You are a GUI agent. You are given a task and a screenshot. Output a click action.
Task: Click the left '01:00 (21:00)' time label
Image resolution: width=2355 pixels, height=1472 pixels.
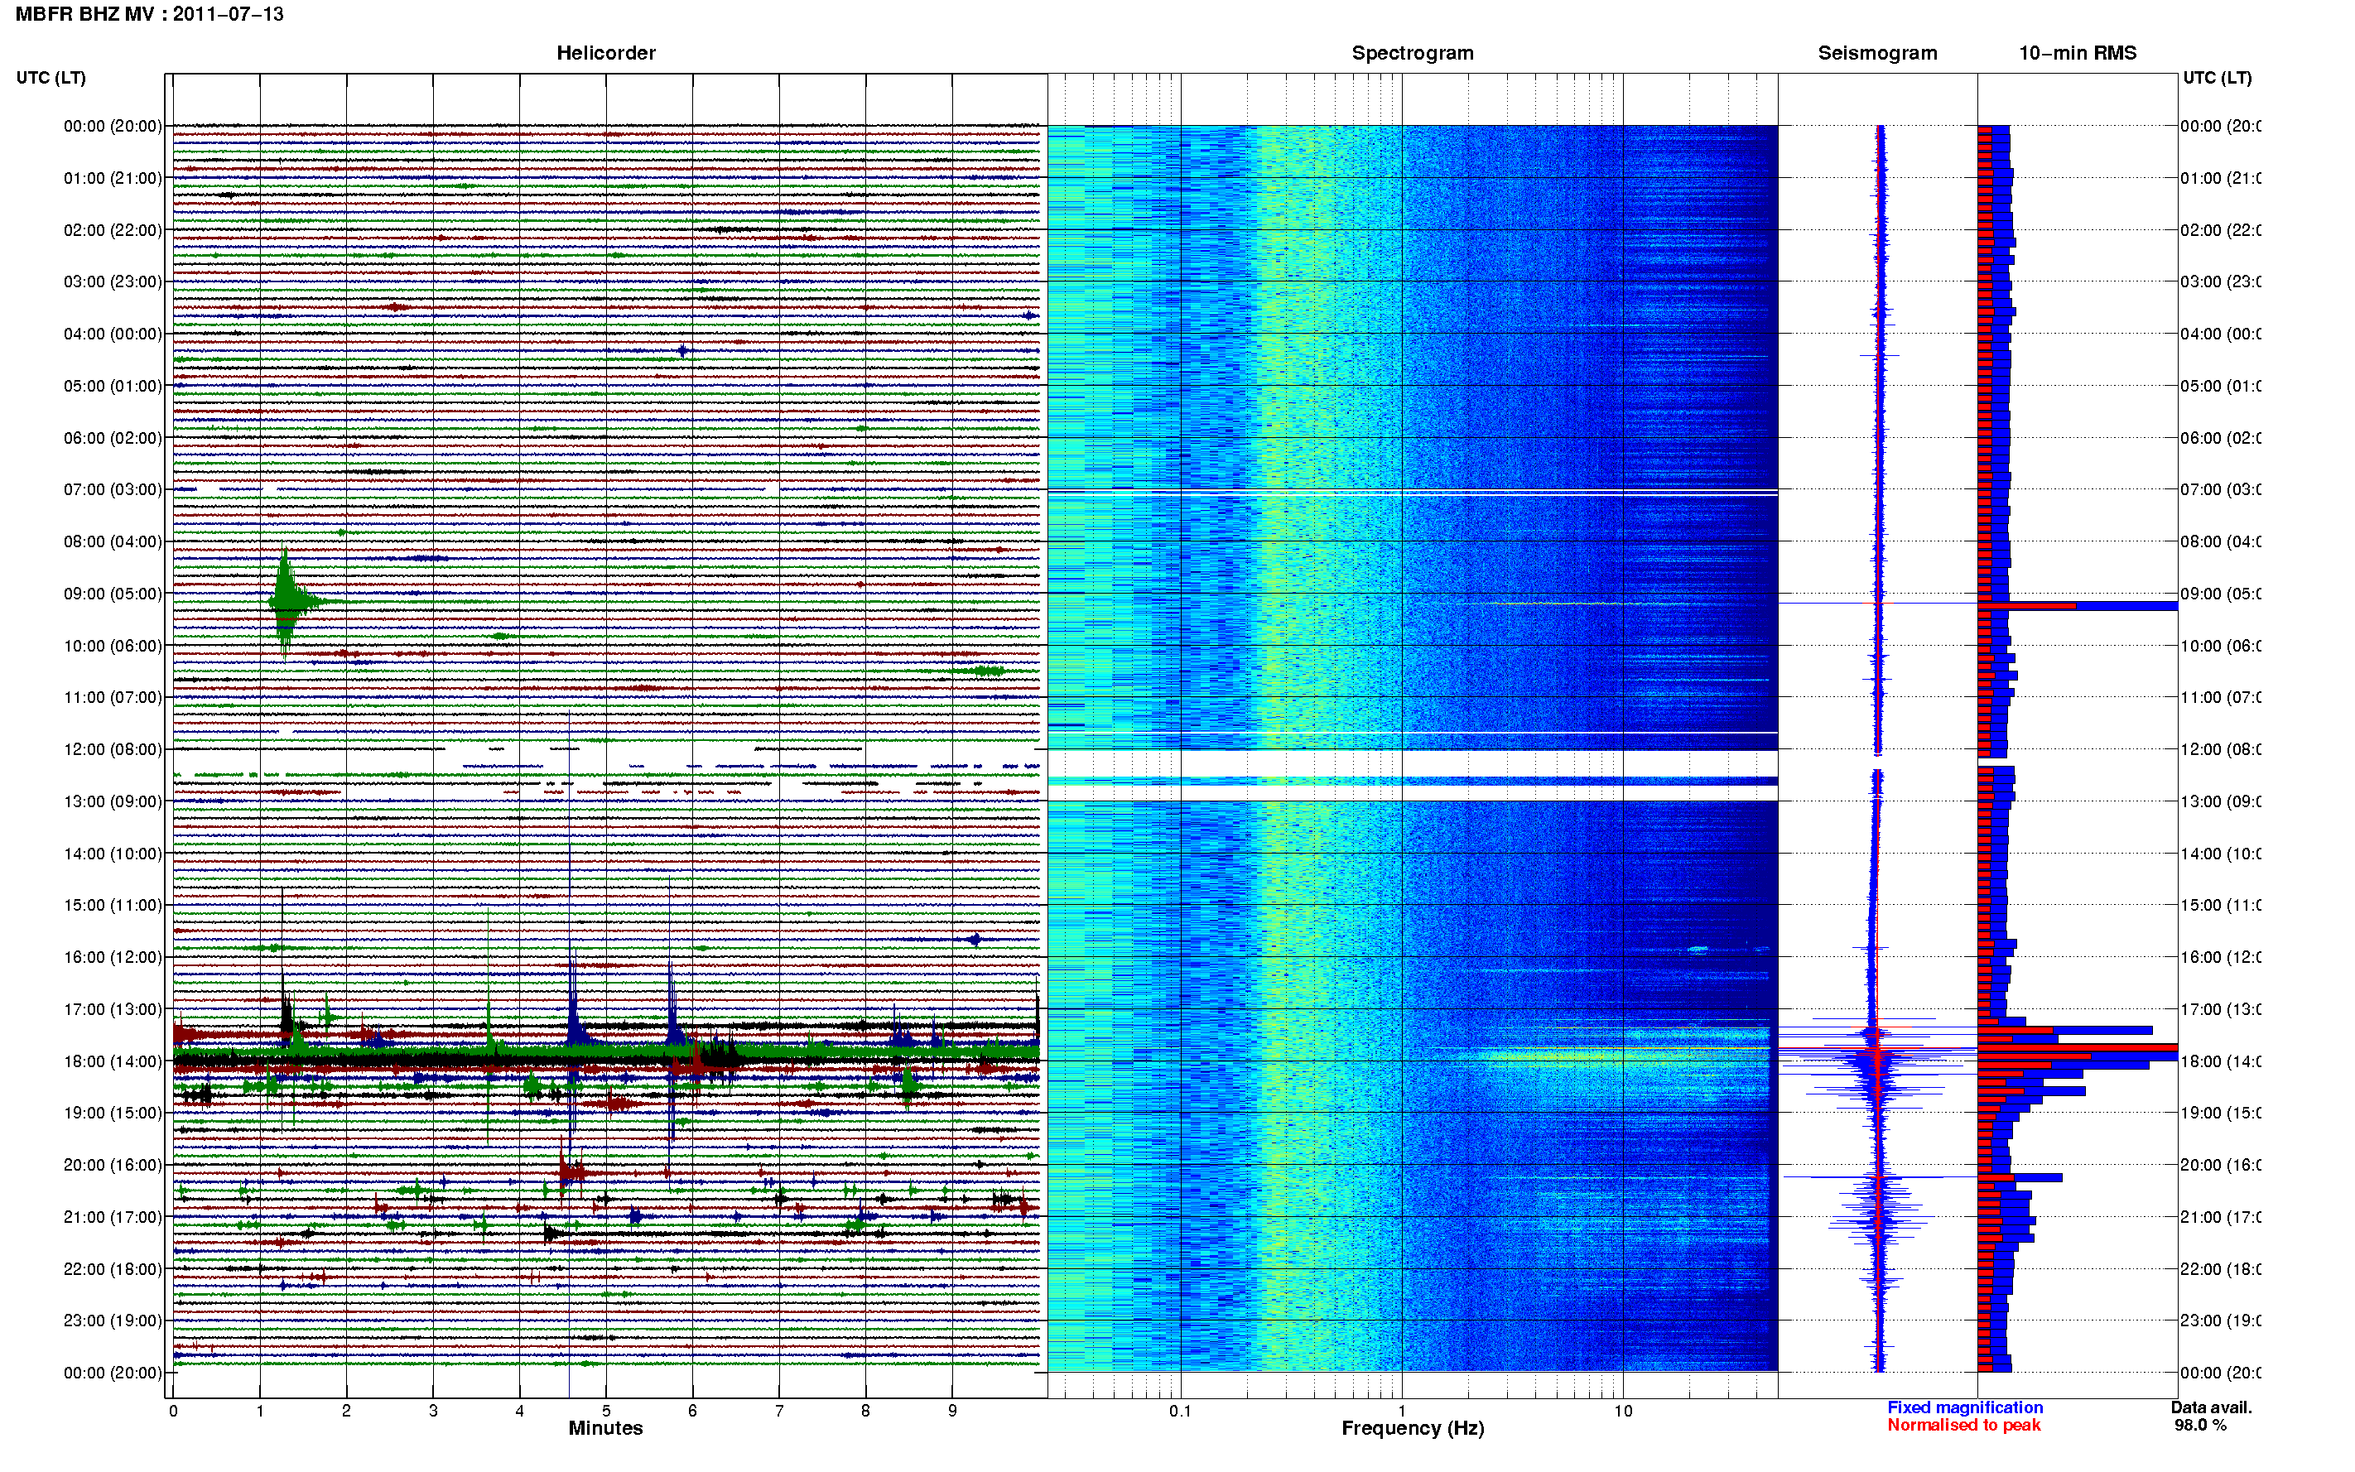pos(113,178)
